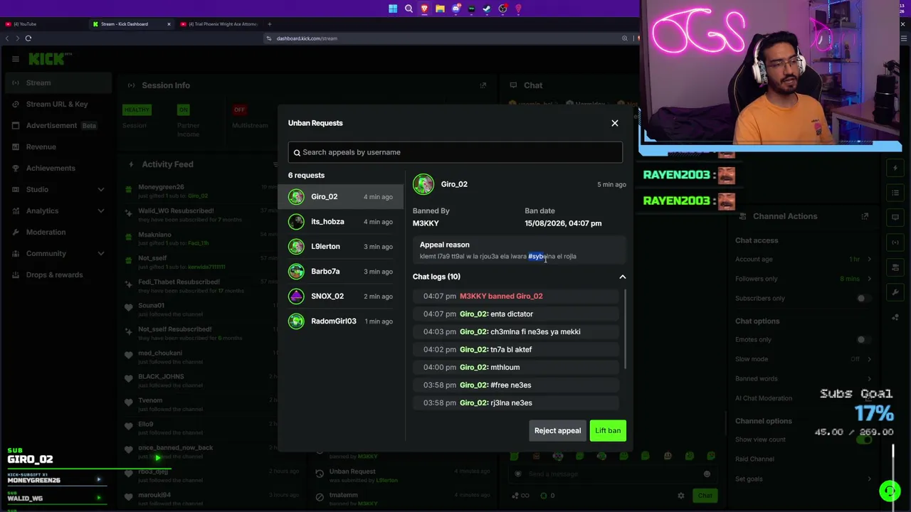Open a new browser tab
911x512 pixels.
[269, 24]
